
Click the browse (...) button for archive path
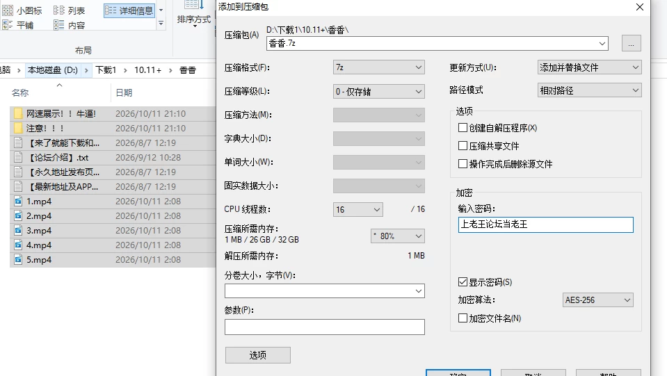(632, 43)
